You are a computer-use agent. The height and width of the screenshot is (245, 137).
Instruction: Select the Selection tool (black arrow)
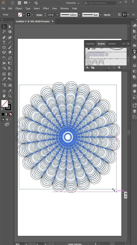[4, 26]
